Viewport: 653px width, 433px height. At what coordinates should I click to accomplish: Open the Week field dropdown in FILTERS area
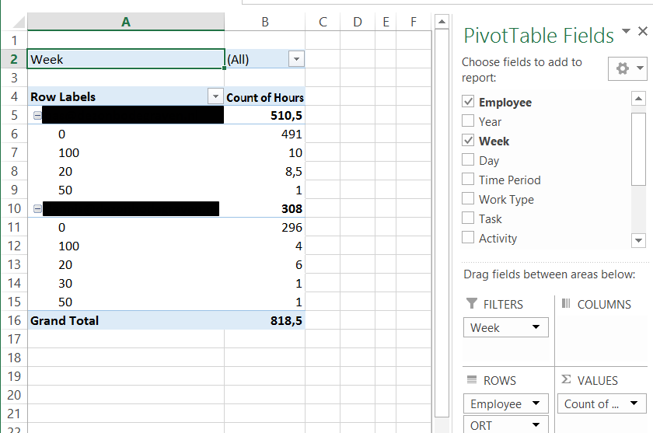[536, 327]
